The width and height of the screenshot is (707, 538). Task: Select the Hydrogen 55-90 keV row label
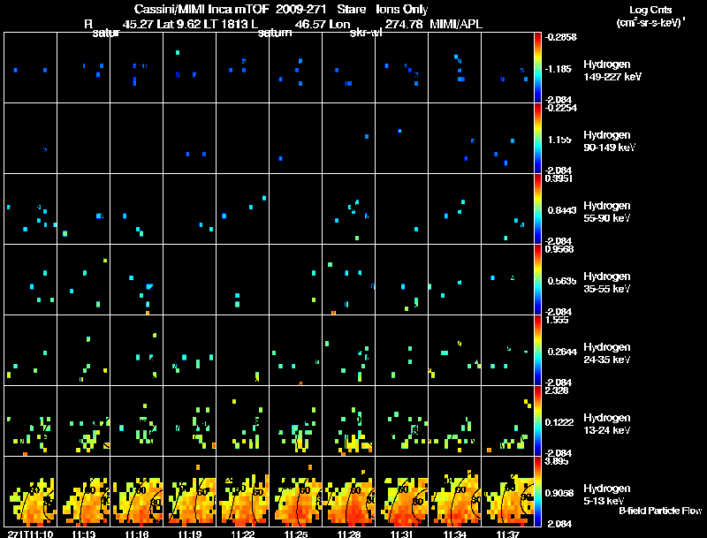pos(606,212)
